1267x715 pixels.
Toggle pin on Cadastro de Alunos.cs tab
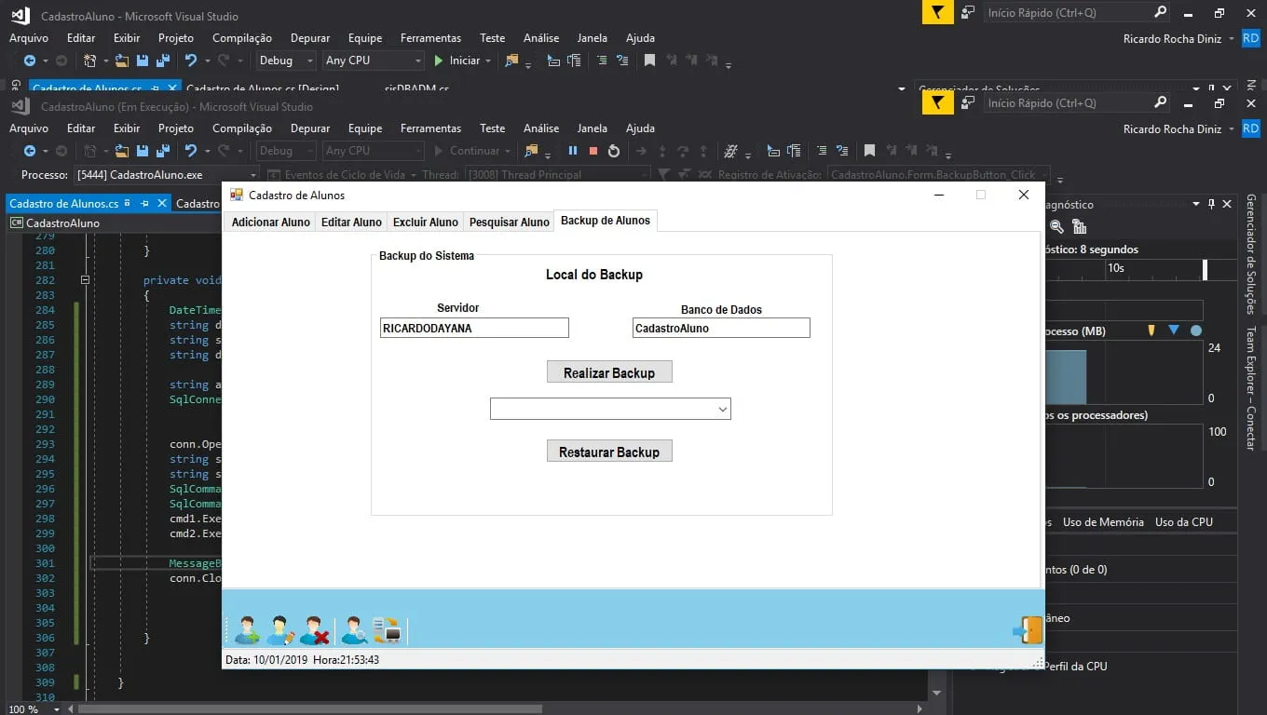coord(143,203)
